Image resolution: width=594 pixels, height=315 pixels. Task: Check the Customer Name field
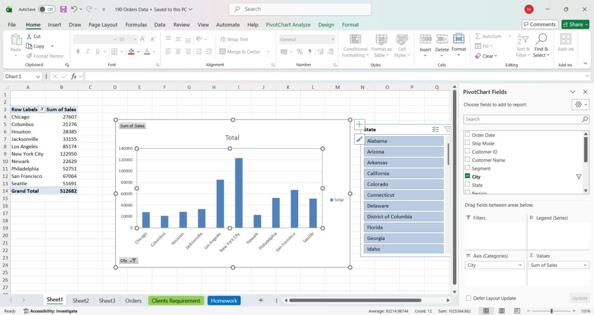click(468, 160)
